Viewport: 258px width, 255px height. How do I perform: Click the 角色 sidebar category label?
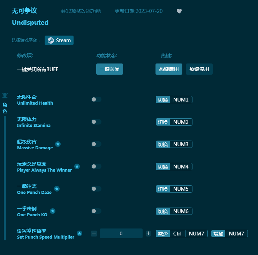[x=5, y=108]
